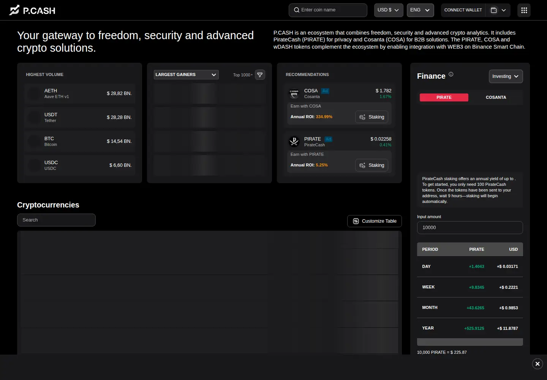547x380 pixels.
Task: Expand the wallet dropdown beside Connect Wallet
Action: pos(499,10)
